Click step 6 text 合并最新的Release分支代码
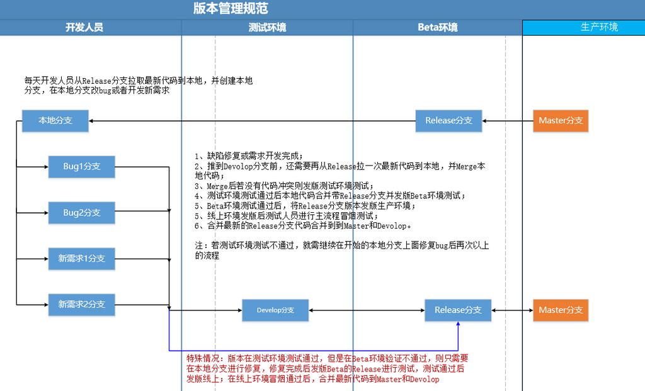The width and height of the screenshot is (645, 391). [302, 225]
